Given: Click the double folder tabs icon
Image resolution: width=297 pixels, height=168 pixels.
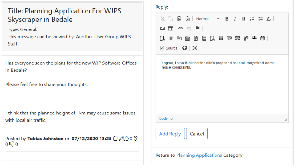Looking at the screenshot, I should pos(187,38).
